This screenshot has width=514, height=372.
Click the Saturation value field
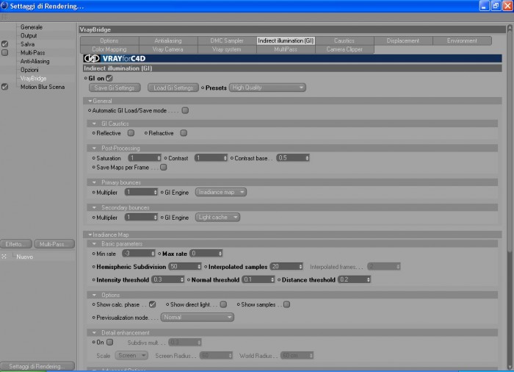click(x=145, y=158)
